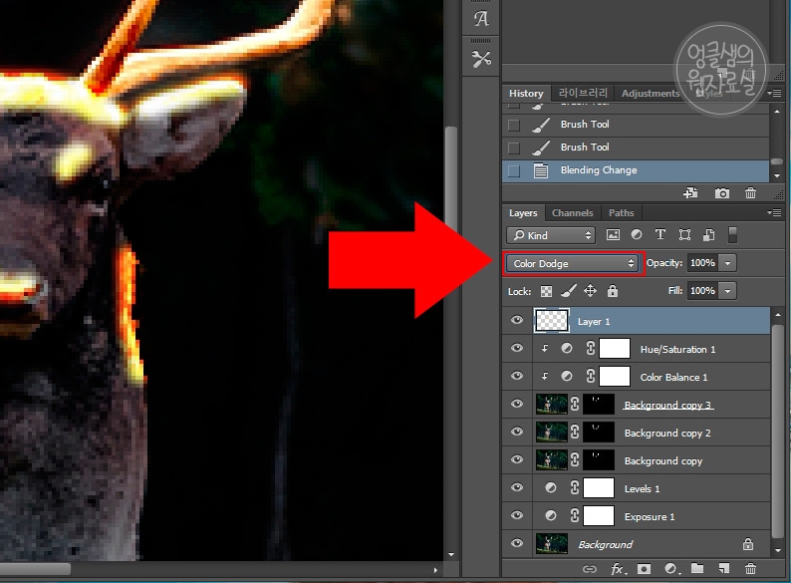Select the second Brush Tool history state
The width and height of the screenshot is (791, 583).
[x=636, y=147]
